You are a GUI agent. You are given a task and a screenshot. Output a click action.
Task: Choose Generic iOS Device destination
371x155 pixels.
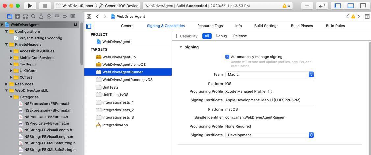point(118,6)
